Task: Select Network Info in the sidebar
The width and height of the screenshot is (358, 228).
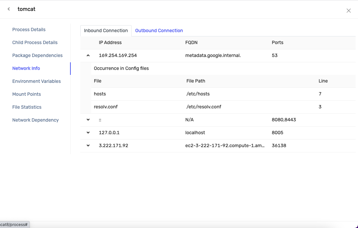Action: (x=26, y=68)
